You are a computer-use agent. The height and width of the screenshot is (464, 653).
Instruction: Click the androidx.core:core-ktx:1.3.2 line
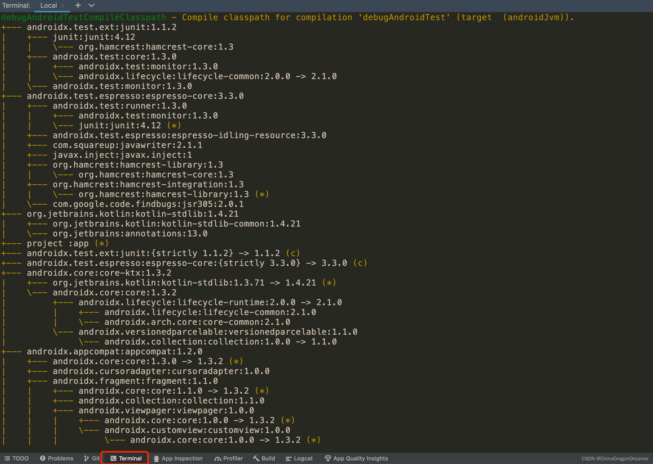point(99,273)
